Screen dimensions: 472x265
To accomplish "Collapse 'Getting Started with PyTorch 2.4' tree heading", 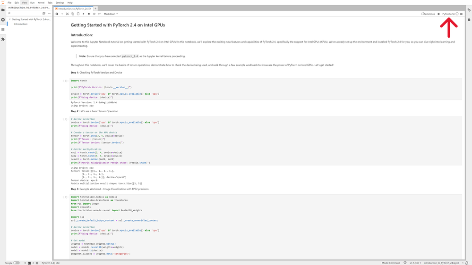I will coord(9,19).
